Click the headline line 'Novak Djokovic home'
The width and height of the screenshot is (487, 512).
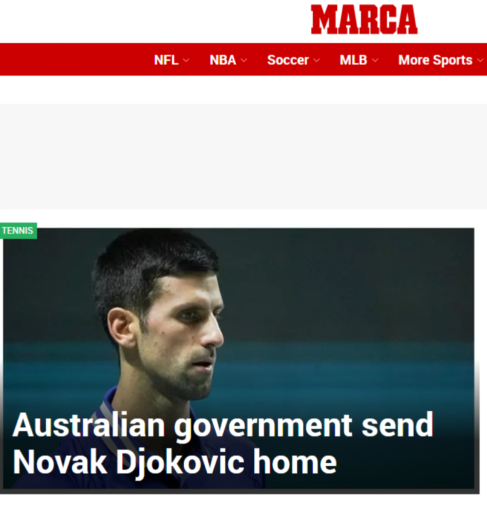(174, 462)
